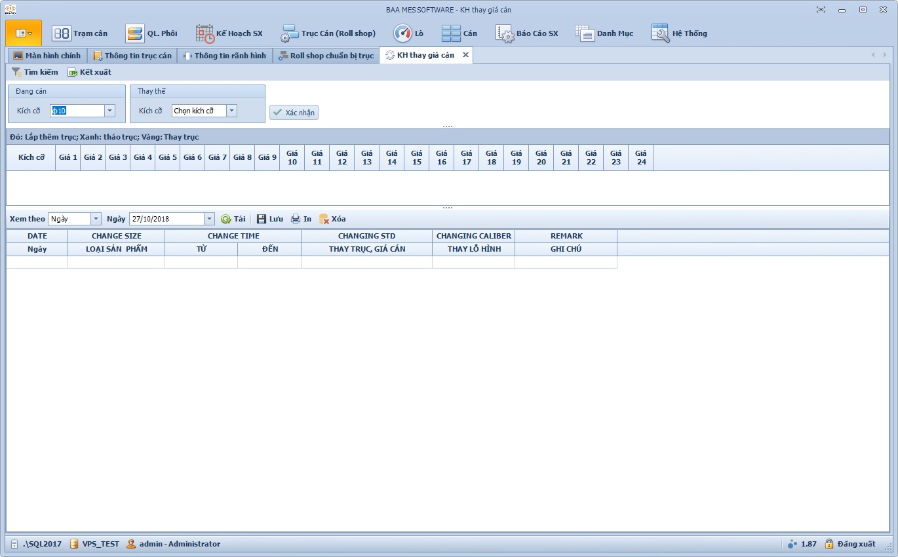898x557 pixels.
Task: Open Kế Hoạch SX planning menu
Action: coord(229,33)
